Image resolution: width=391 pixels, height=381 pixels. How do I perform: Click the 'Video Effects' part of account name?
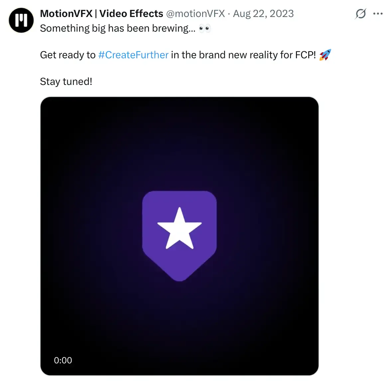pos(131,14)
